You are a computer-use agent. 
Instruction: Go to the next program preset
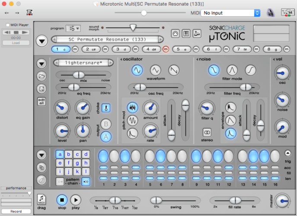coord(161,39)
